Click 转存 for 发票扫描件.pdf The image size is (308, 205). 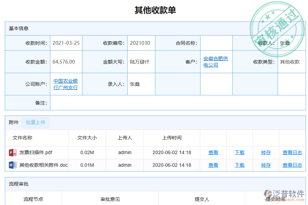[x=266, y=152]
